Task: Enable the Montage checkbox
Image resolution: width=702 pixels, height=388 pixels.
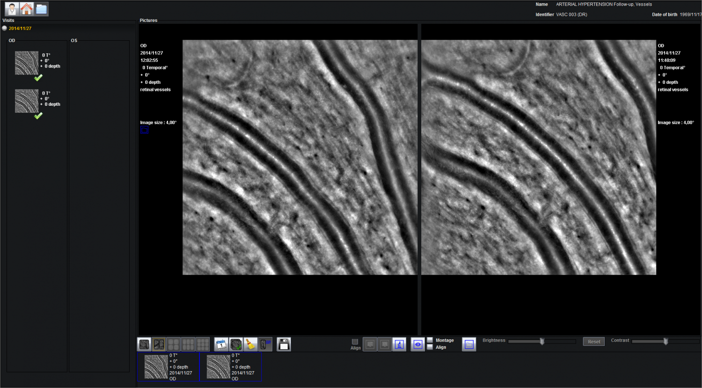Action: click(430, 340)
